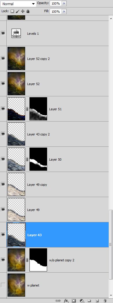This screenshot has height=303, width=113.
Task: Click the link layers icon
Action: [x=58, y=300]
